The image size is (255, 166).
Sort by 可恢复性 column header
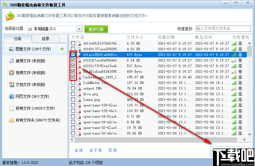tap(241, 37)
